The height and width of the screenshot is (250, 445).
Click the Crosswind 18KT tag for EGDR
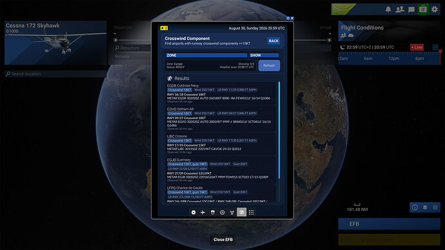pyautogui.click(x=180, y=90)
